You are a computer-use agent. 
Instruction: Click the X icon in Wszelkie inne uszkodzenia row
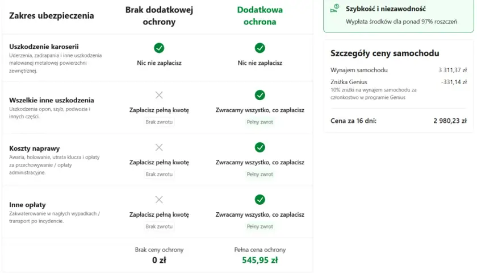pyautogui.click(x=159, y=95)
